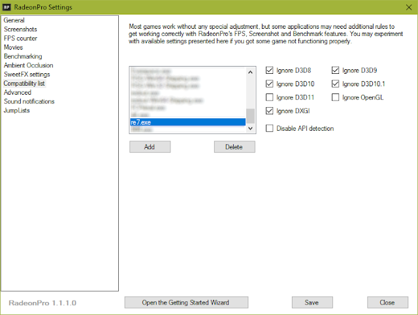Toggle Ignore D3D10.1 checkbox
Image resolution: width=418 pixels, height=315 pixels.
click(335, 84)
